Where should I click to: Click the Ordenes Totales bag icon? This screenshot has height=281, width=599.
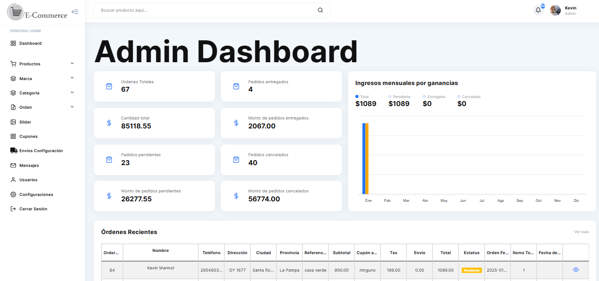point(109,86)
